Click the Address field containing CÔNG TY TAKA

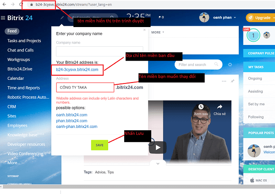point(85,88)
